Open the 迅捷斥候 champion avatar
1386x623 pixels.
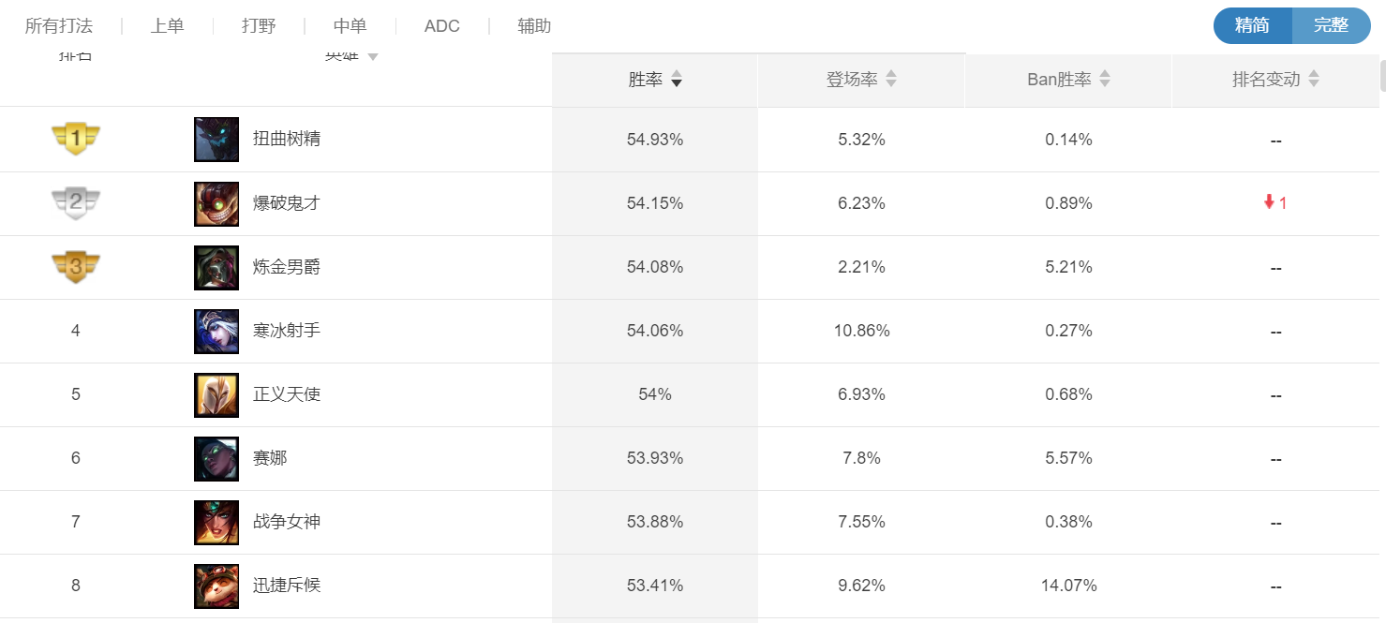tap(216, 586)
